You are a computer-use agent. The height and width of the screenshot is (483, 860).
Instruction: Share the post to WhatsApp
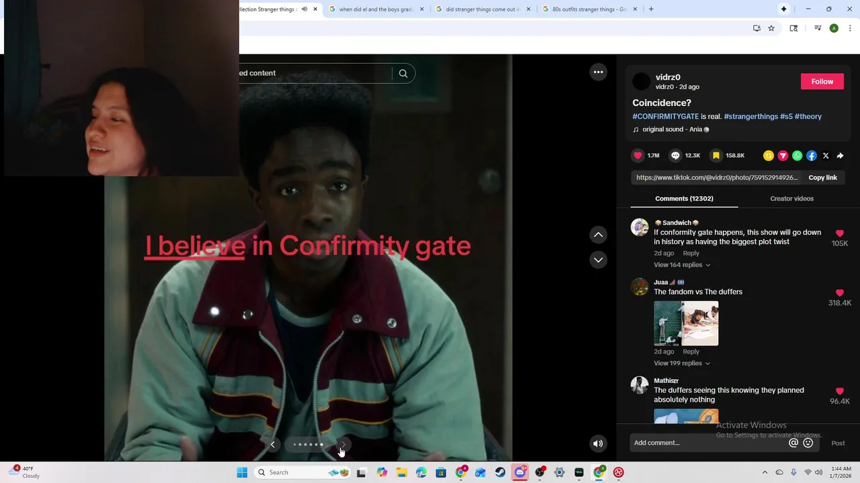pyautogui.click(x=797, y=156)
